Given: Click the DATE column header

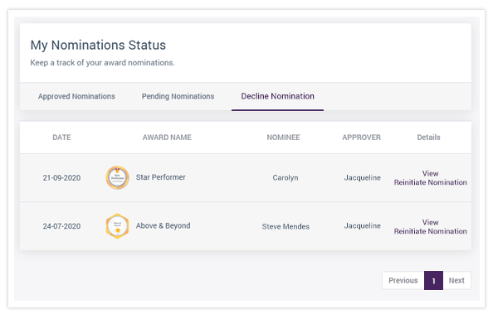Looking at the screenshot, I should (61, 138).
